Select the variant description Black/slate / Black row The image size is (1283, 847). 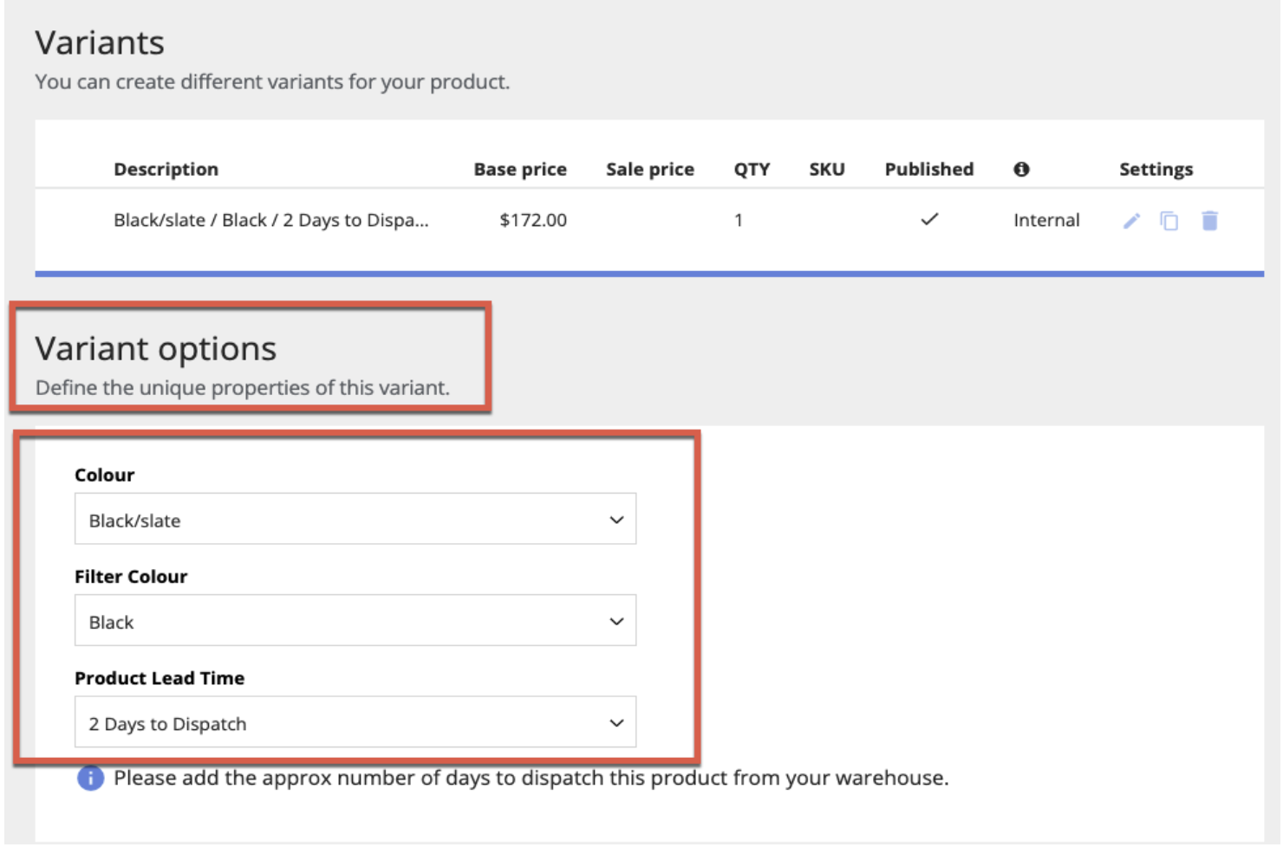(x=271, y=220)
